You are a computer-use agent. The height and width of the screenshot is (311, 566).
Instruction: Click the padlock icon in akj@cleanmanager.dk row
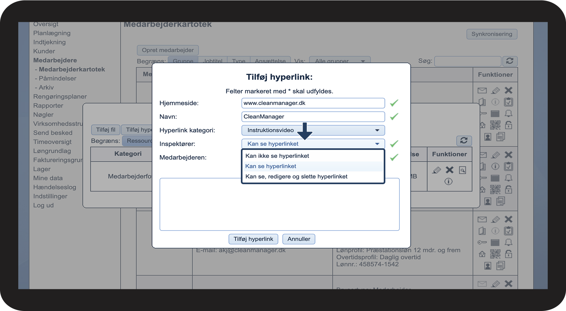click(509, 254)
